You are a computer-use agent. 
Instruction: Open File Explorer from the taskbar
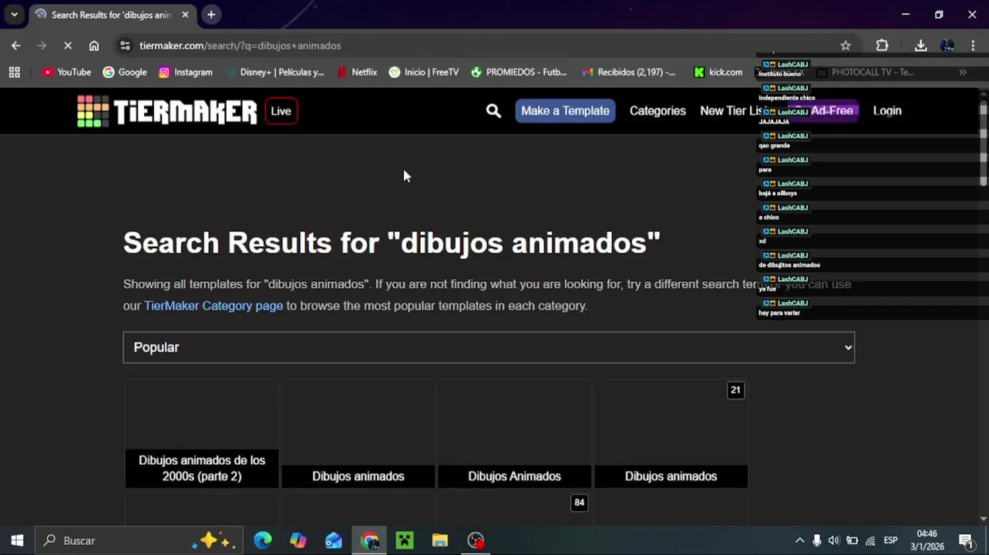click(x=440, y=540)
